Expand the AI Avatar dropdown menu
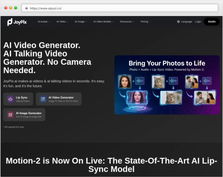Screen dimensions: 223x177 point(44,21)
